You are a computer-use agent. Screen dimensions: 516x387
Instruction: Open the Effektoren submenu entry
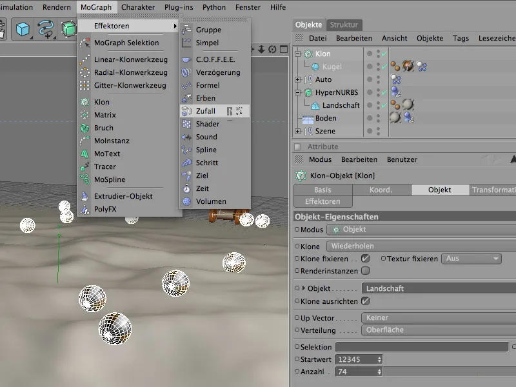tap(128, 26)
